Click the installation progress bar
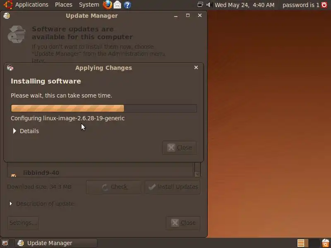 tap(104, 108)
